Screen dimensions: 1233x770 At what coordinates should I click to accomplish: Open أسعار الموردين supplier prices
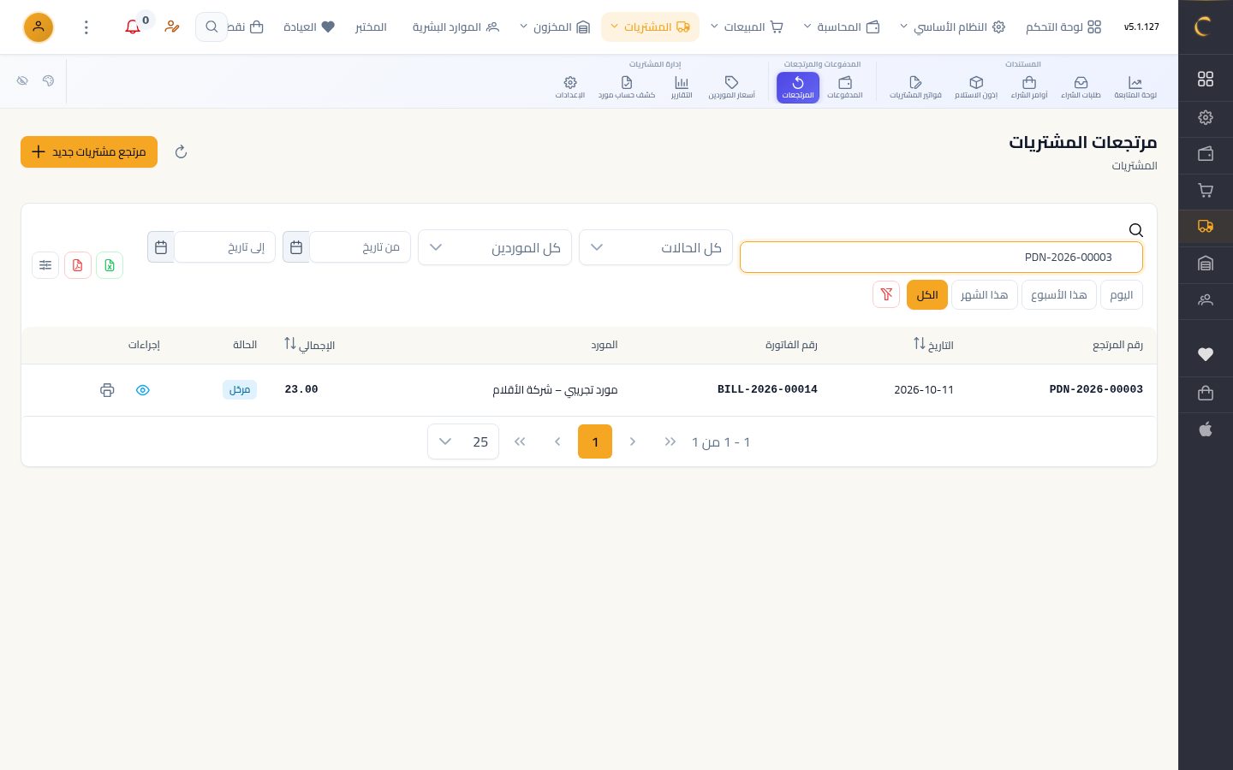731,87
